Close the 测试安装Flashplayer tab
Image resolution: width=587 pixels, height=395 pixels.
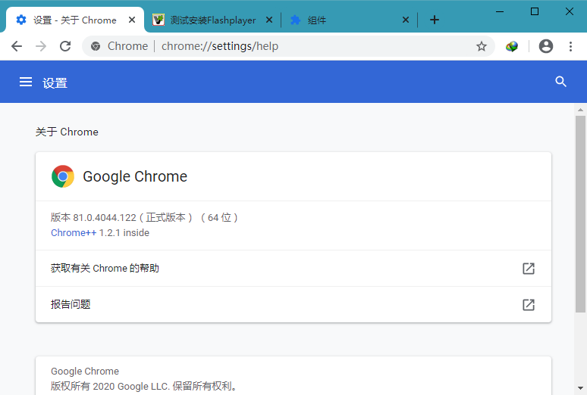point(269,20)
